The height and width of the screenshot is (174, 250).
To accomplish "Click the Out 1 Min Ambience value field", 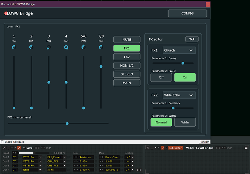I will click(x=83, y=157).
